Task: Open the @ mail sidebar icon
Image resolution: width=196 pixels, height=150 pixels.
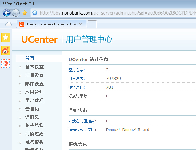Action: 6,64
